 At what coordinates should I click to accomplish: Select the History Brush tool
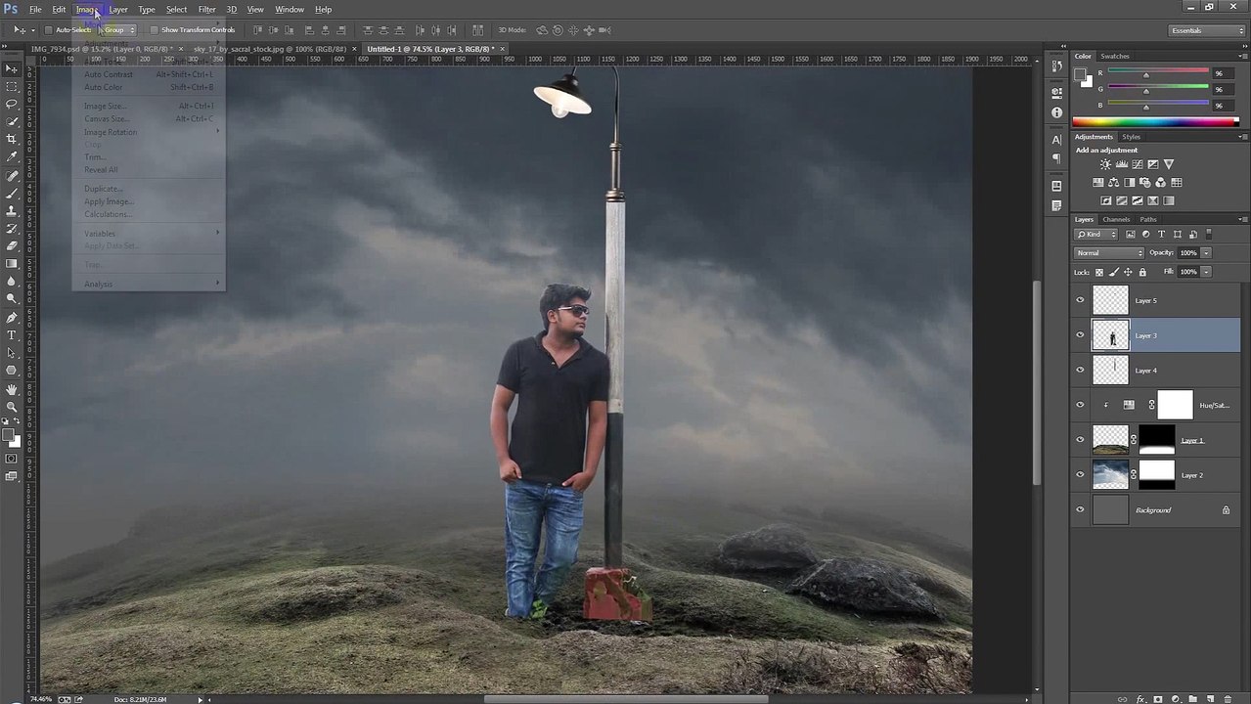(x=12, y=229)
